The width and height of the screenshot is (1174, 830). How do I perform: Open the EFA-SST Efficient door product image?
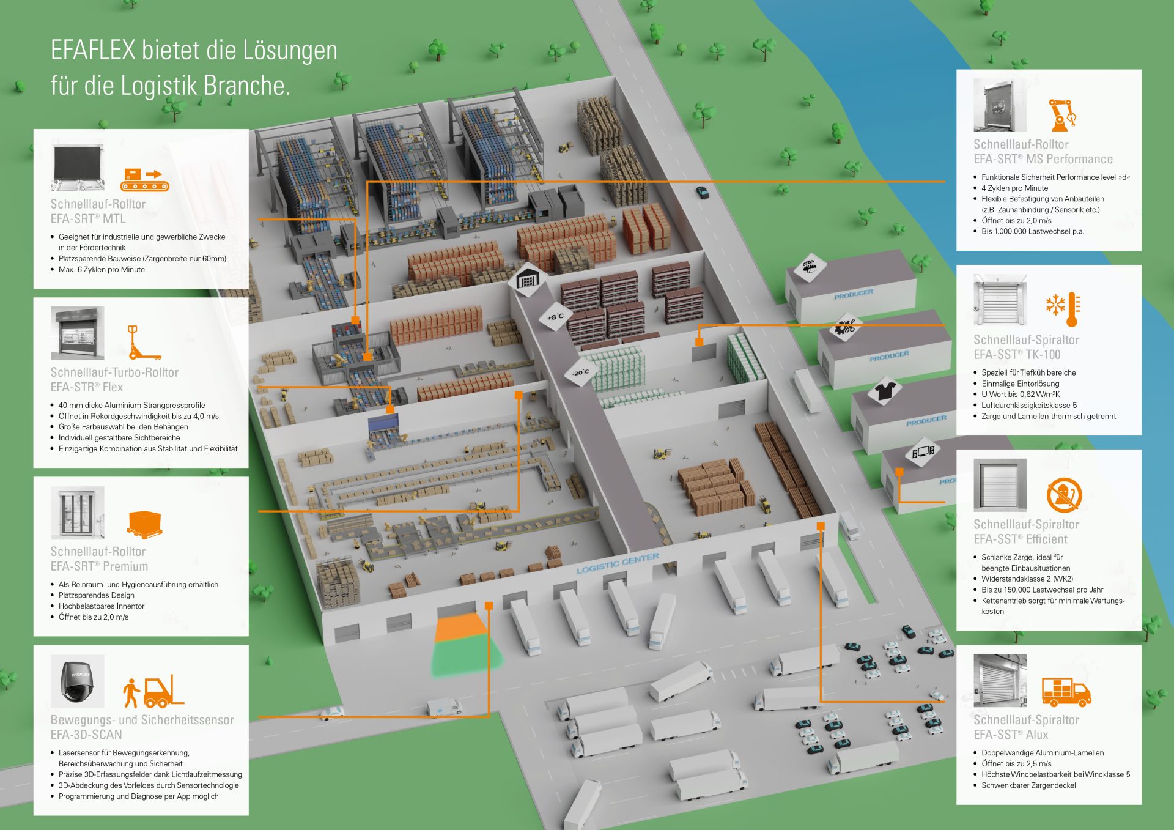tap(1000, 486)
